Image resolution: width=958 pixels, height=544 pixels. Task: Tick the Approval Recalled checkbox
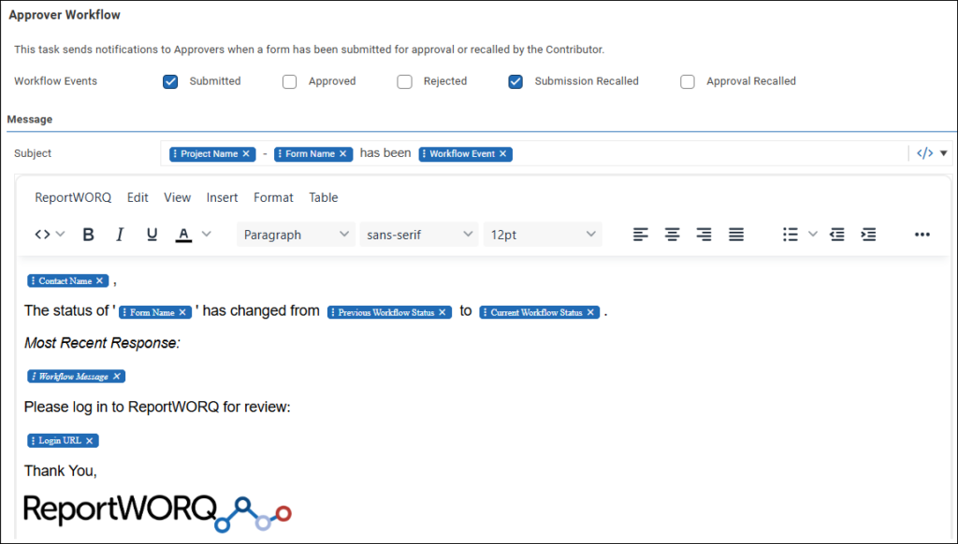click(688, 81)
